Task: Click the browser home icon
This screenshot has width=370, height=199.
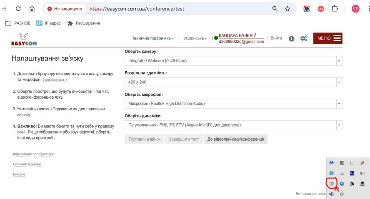Action: [32, 9]
